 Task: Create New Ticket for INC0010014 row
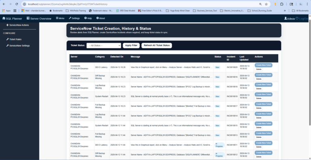[x=263, y=114]
